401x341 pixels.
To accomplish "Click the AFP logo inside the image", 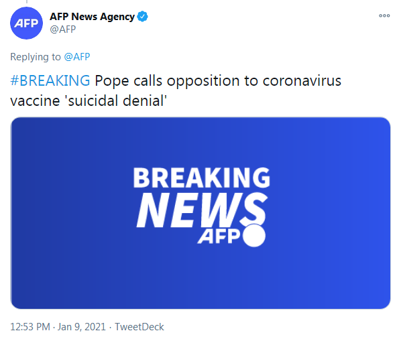I will click(x=219, y=236).
